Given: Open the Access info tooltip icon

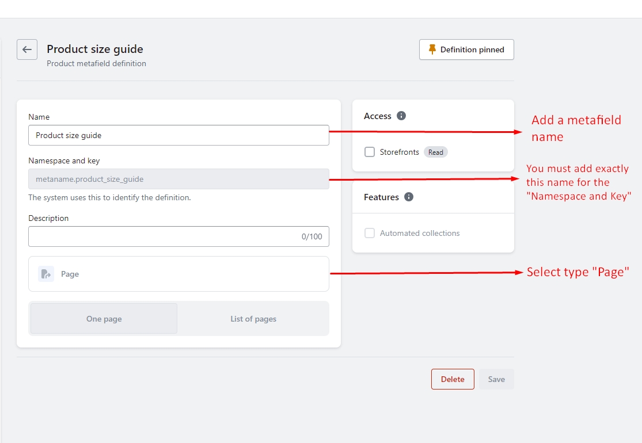Looking at the screenshot, I should 401,116.
